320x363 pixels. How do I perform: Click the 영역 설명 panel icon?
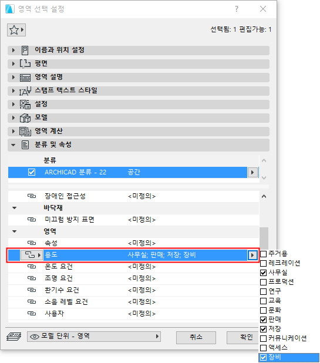pos(25,77)
